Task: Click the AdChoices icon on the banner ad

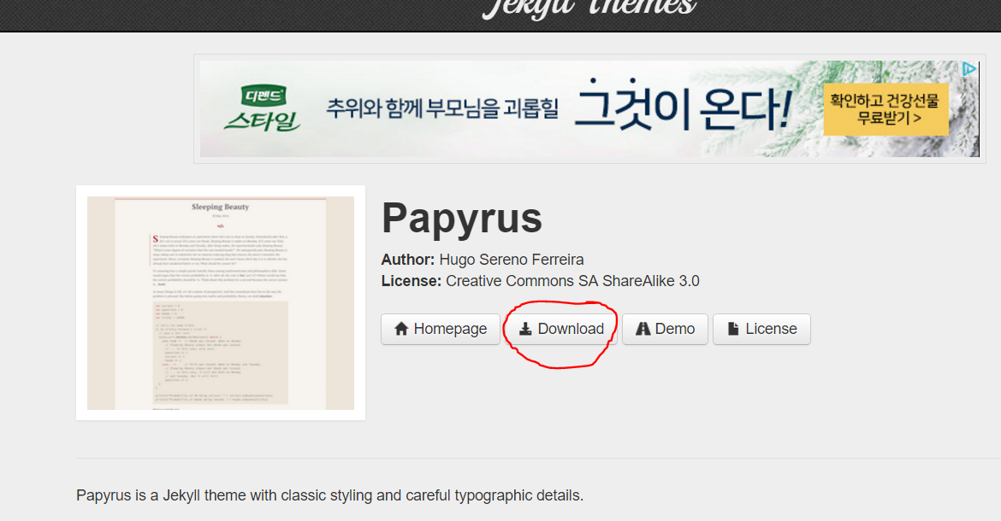Action: tap(969, 68)
